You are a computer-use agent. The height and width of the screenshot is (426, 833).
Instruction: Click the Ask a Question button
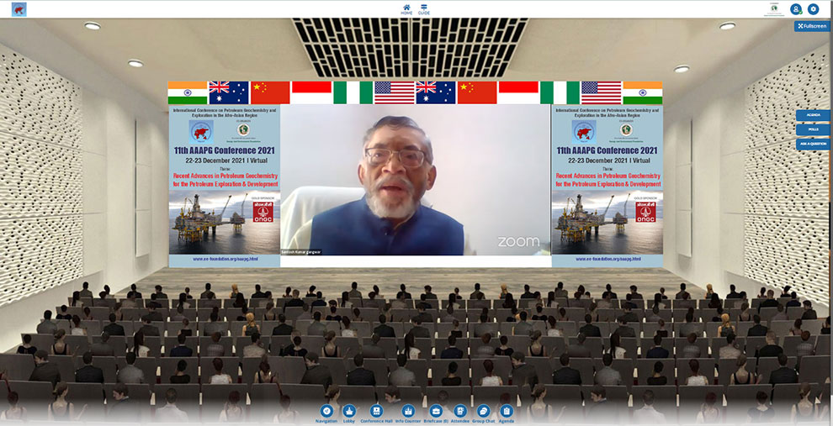click(812, 144)
